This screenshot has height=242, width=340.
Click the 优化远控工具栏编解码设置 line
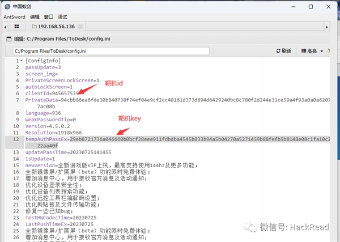click(x=62, y=198)
